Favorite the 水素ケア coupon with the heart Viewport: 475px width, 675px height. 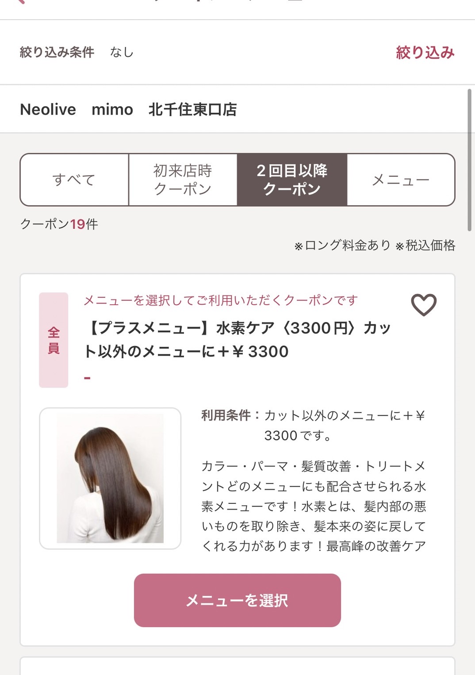424,305
